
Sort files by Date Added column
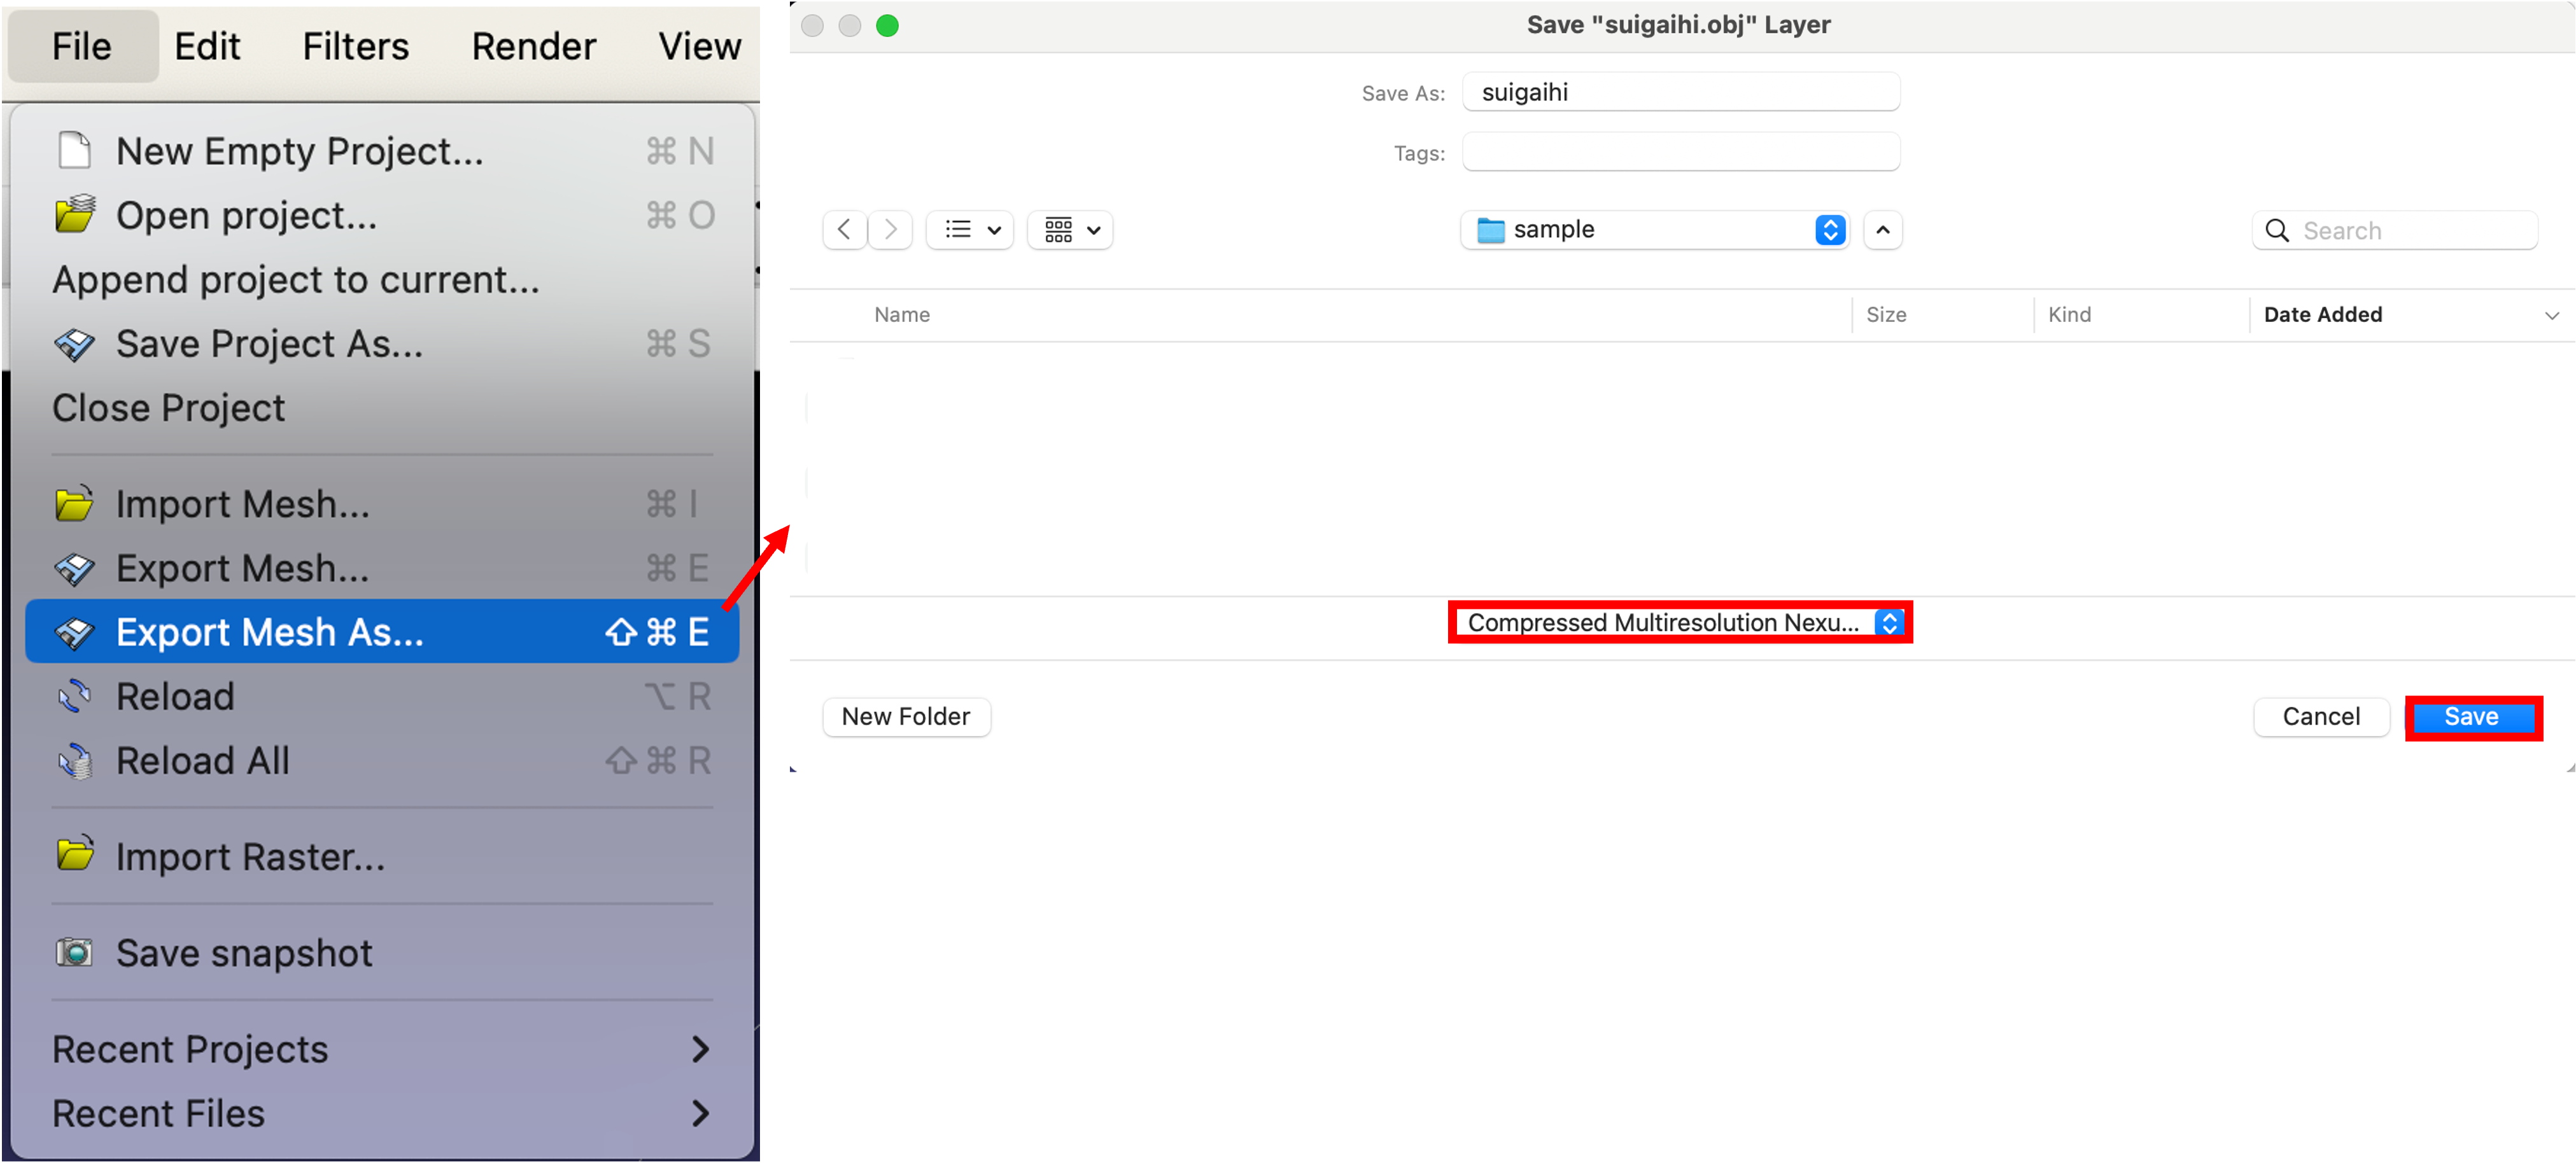coord(2322,315)
